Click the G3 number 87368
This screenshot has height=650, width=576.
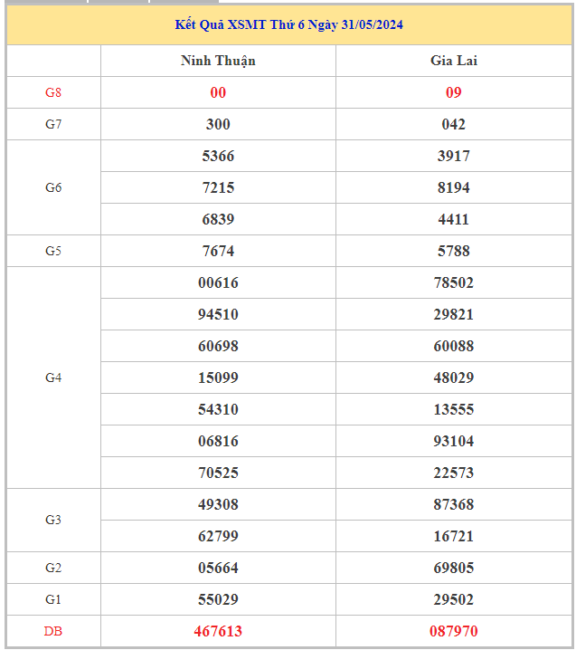coord(453,504)
